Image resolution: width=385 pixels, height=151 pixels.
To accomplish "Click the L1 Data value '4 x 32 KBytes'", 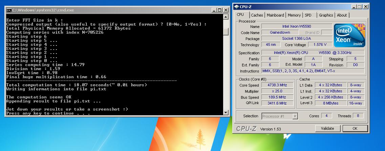I will click(330, 85).
